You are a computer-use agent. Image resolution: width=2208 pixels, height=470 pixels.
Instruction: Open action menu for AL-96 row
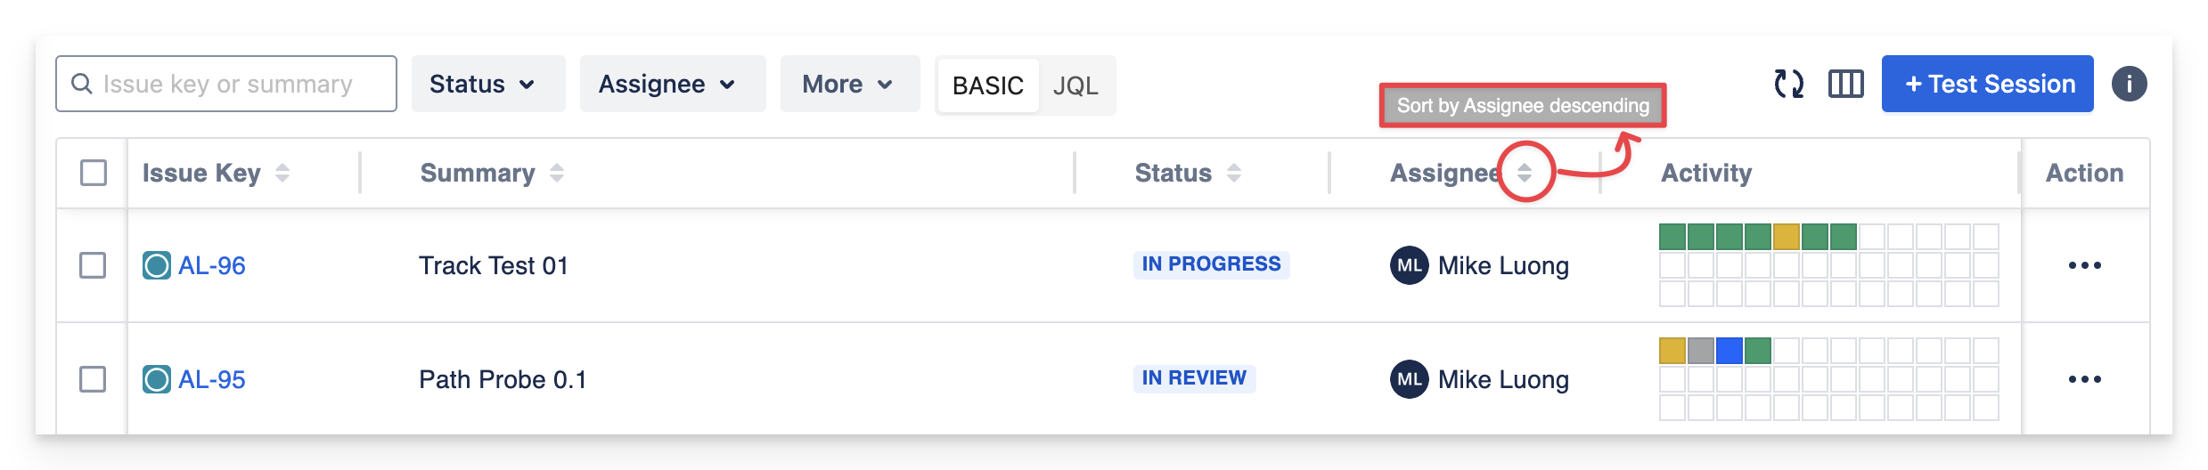coord(2084,265)
